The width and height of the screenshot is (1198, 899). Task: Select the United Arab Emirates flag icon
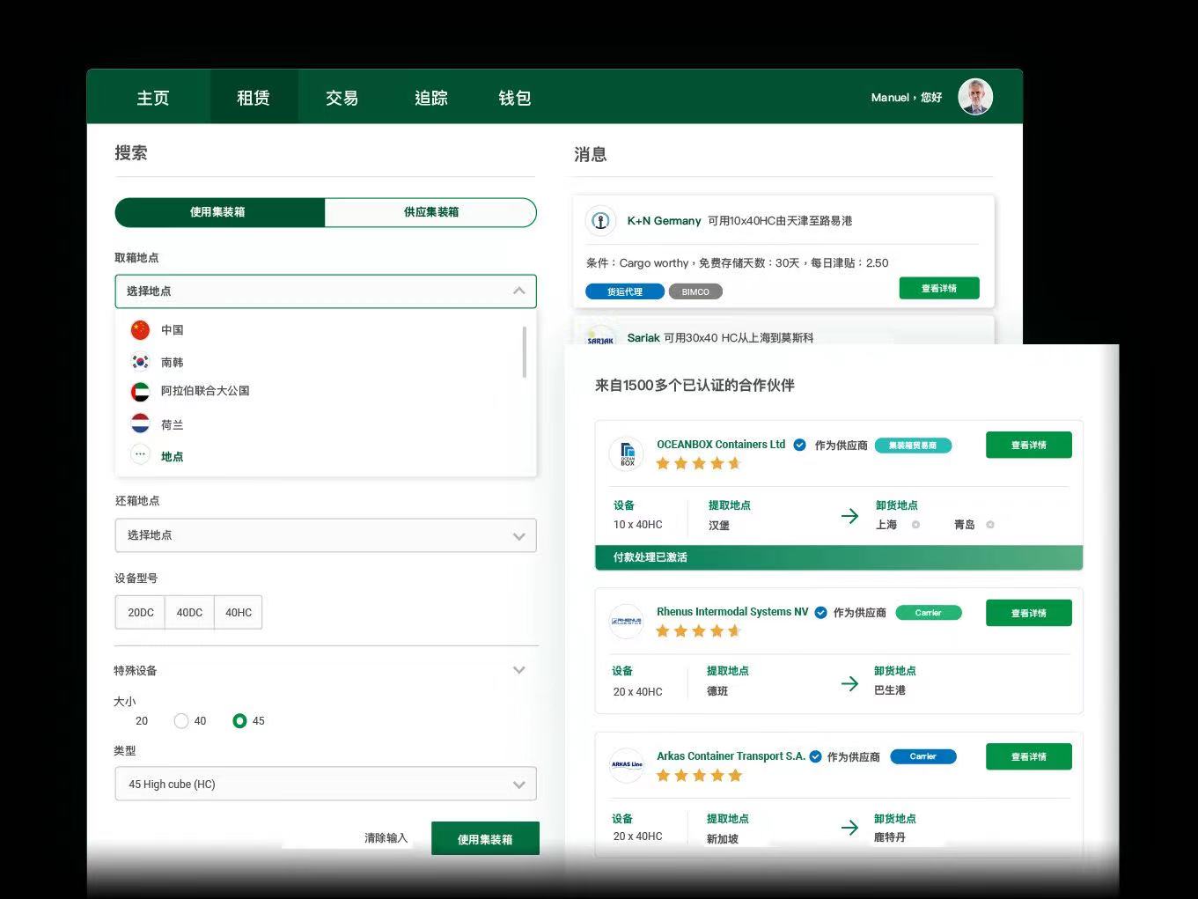click(x=140, y=392)
